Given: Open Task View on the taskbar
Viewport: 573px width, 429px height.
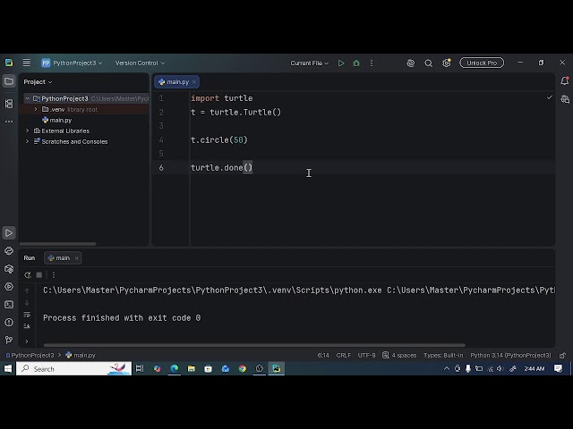Looking at the screenshot, I should [140, 368].
